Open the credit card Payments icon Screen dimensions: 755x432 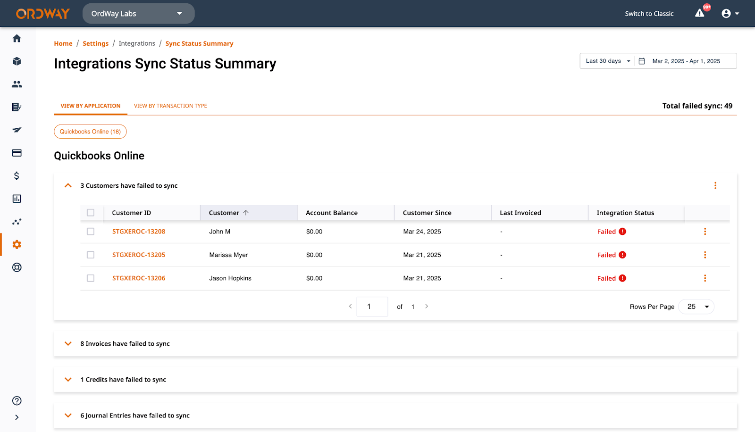17,153
